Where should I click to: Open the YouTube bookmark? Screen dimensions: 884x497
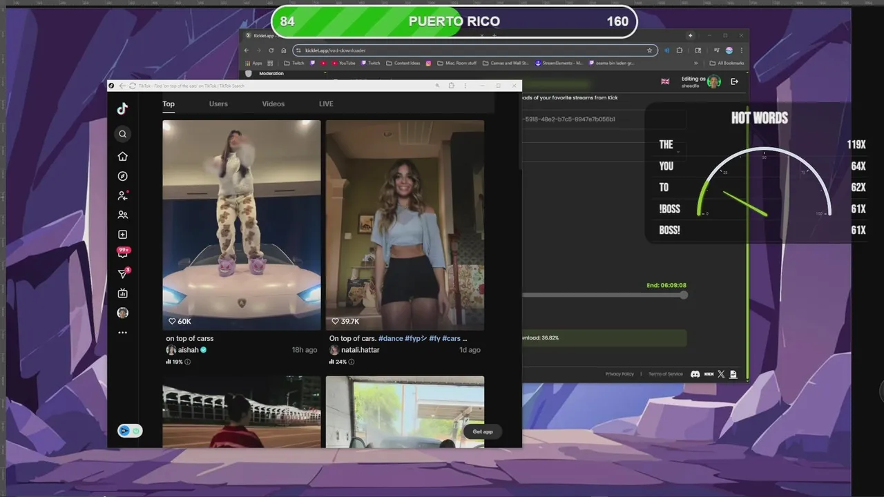point(343,63)
